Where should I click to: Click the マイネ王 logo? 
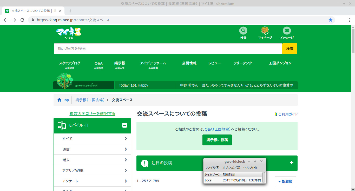coord(69,33)
